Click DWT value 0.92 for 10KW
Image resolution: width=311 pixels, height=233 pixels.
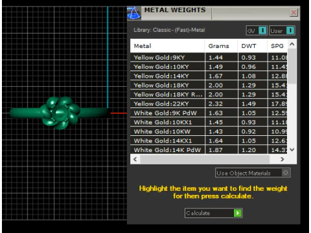tap(249, 131)
